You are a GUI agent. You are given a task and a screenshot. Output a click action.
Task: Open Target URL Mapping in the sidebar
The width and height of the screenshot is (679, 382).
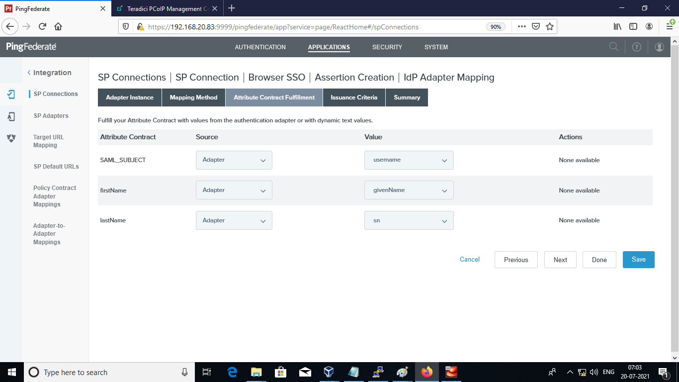pos(49,141)
